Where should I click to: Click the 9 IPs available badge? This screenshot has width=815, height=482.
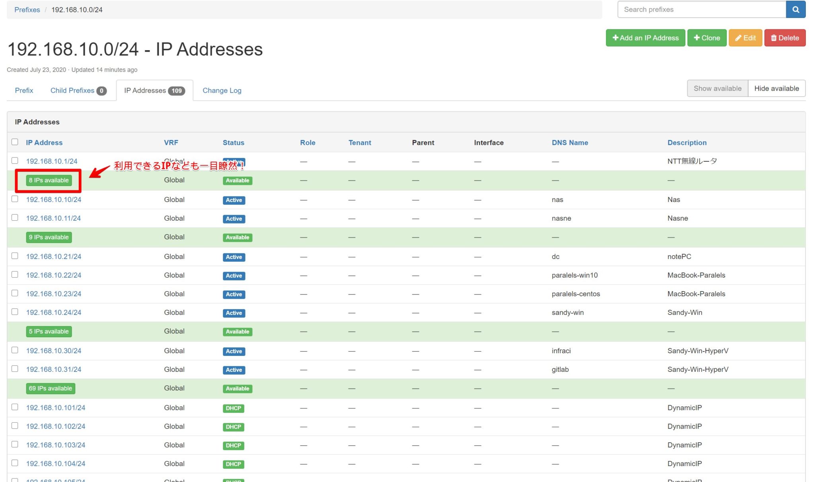coord(49,237)
